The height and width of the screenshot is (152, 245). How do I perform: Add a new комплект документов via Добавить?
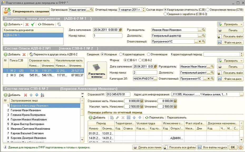pos(13,24)
